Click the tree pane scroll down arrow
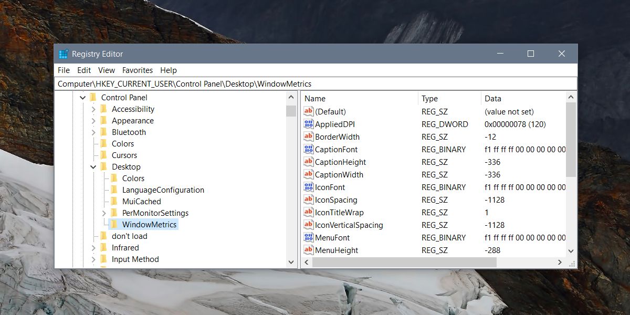This screenshot has height=315, width=630. [x=291, y=262]
